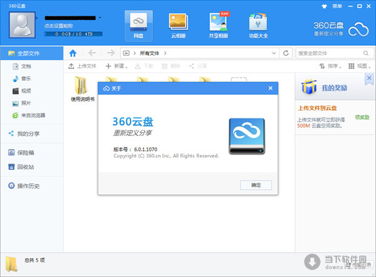Select 全部文件 in the sidebar
376x277 pixels.
click(32, 53)
